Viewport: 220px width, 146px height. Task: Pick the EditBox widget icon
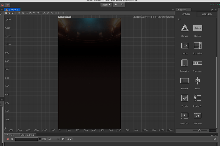[x=185, y=80]
